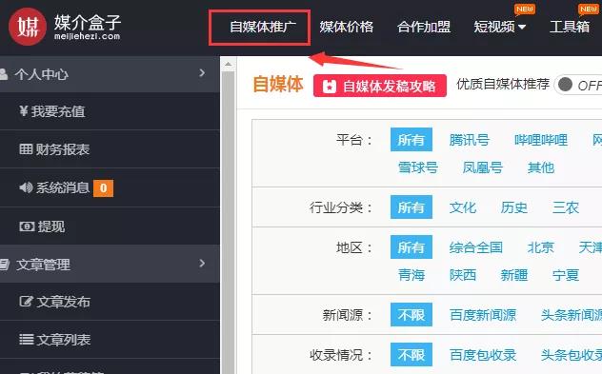Screen dimensions: 602x374
Task: Filter platform by 腾讯号
Action: (x=470, y=140)
